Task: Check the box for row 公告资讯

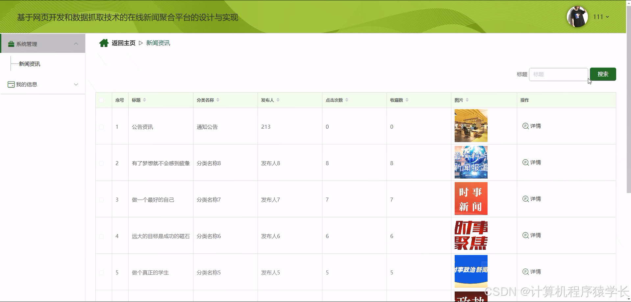Action: 101,127
